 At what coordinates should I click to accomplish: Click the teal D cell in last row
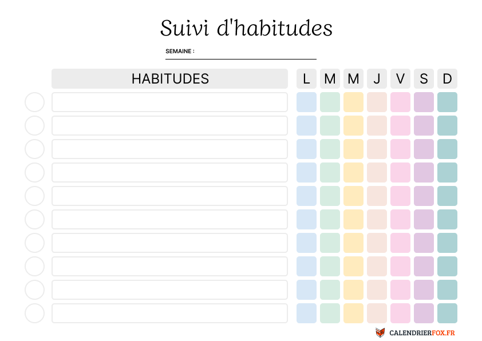[x=447, y=314]
